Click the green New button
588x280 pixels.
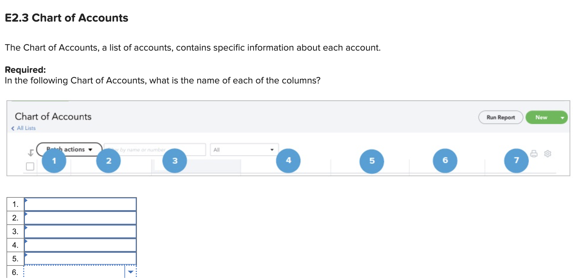click(543, 117)
